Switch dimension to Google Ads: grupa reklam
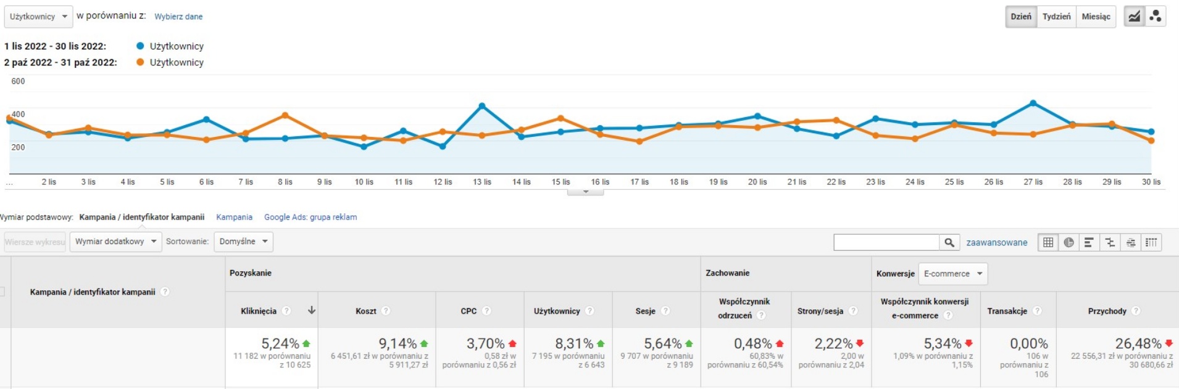 [310, 217]
